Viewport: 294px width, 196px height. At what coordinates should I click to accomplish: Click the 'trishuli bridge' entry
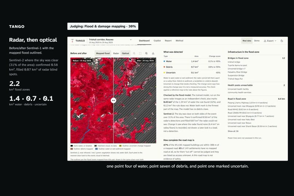(x=234, y=62)
